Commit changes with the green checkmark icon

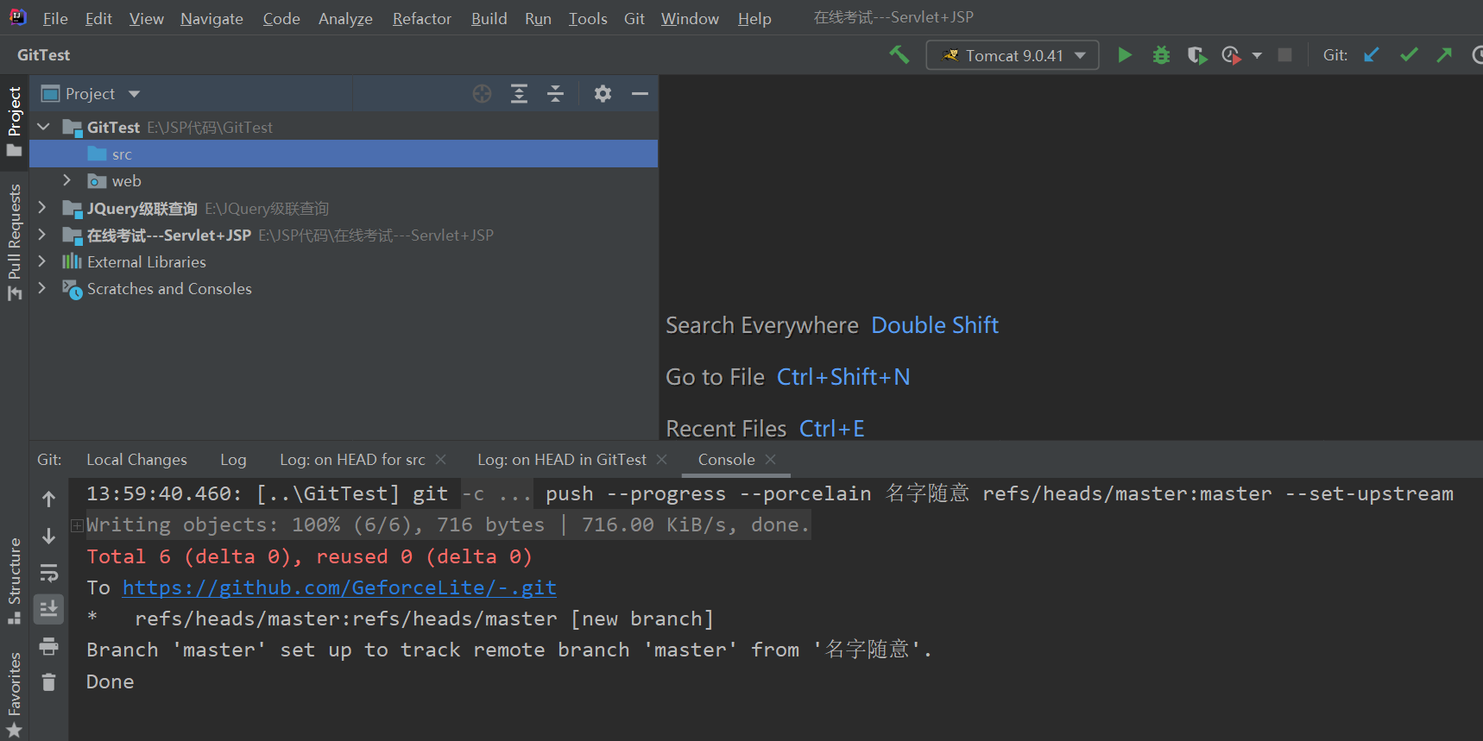pos(1409,55)
